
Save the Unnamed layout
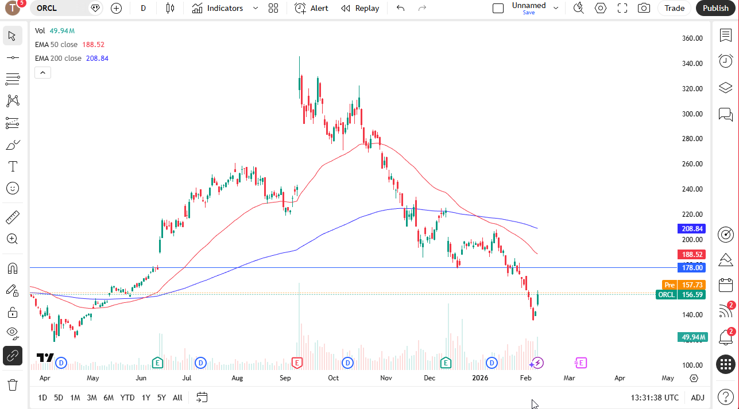coord(529,8)
